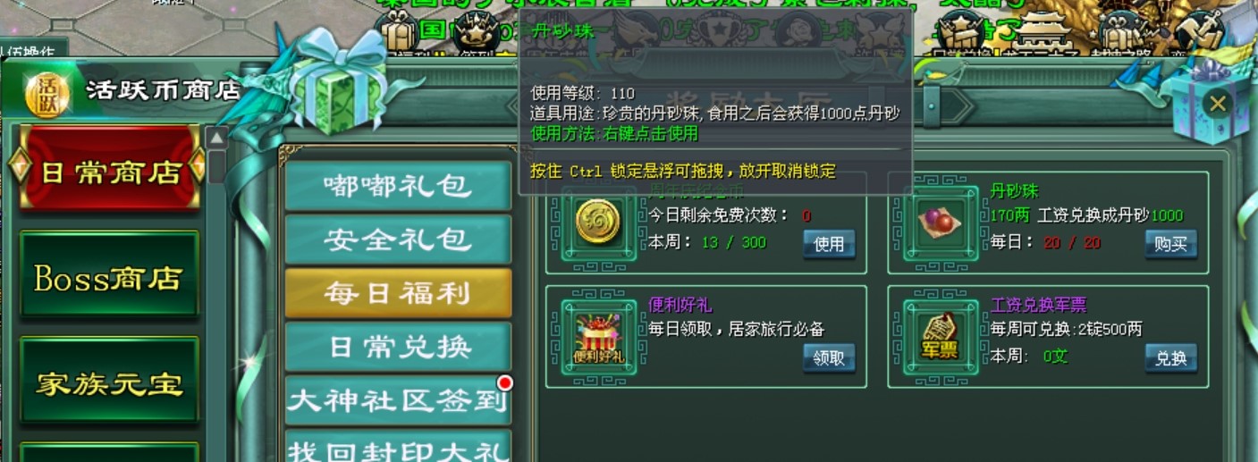This screenshot has height=462, width=1258.
Task: Switch to the 家族元宝 tab
Action: pos(109,382)
